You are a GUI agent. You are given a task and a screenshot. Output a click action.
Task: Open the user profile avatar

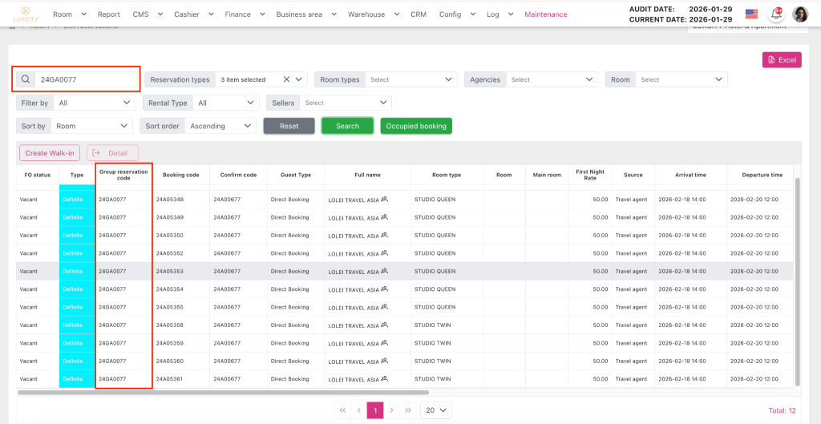pos(800,14)
